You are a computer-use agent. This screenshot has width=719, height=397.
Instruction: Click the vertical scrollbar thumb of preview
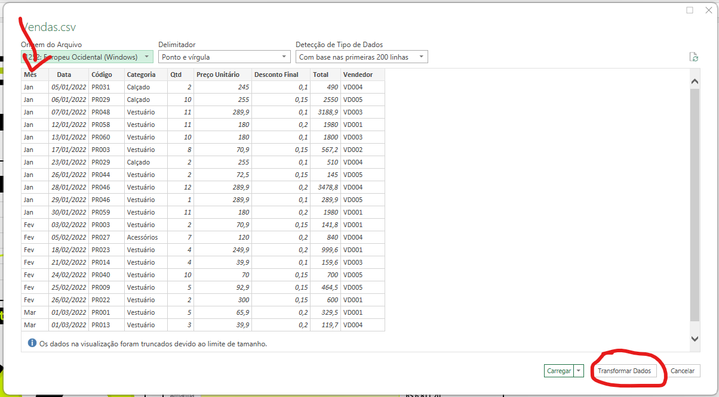click(695, 204)
